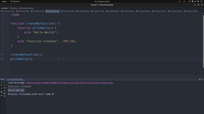Click course1 breadcrumb in navigation bar
The height and width of the screenshot is (114, 204).
tap(4, 8)
